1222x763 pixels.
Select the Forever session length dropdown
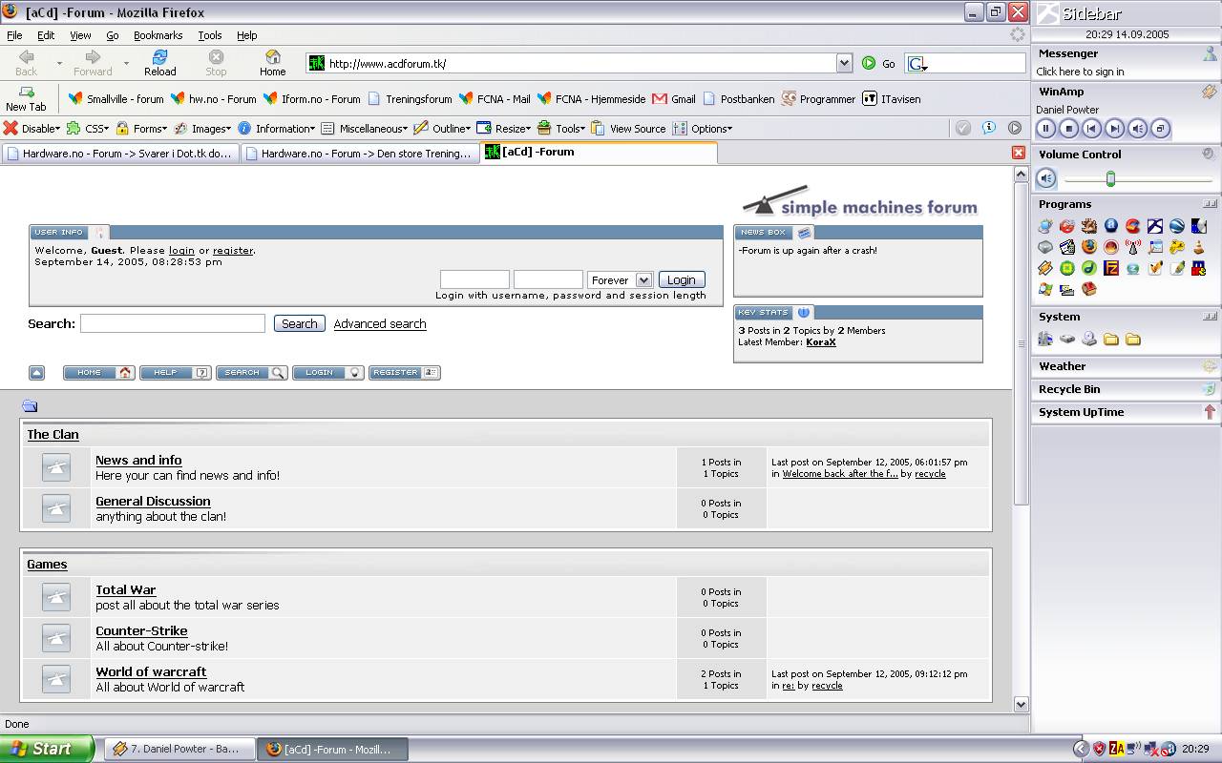(620, 279)
